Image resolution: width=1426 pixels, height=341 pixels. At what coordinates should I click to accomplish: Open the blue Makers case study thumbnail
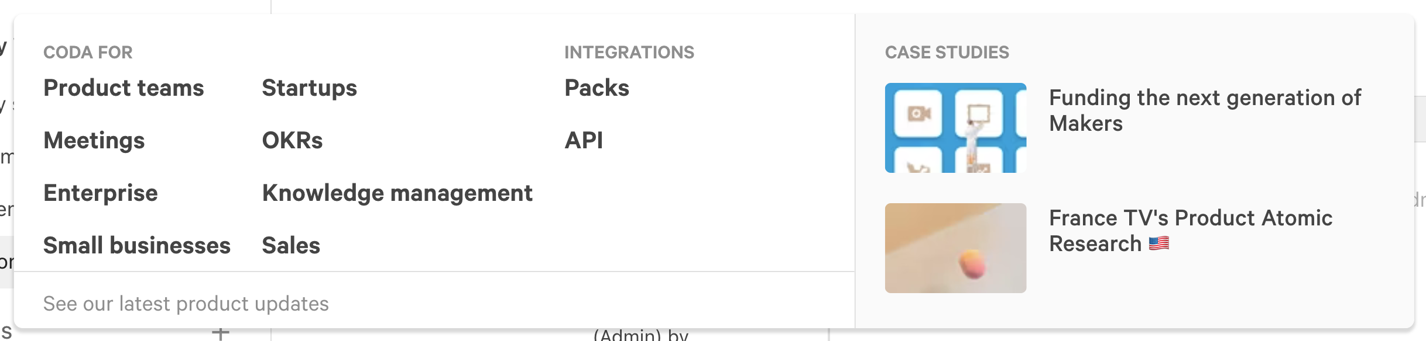[x=955, y=128]
